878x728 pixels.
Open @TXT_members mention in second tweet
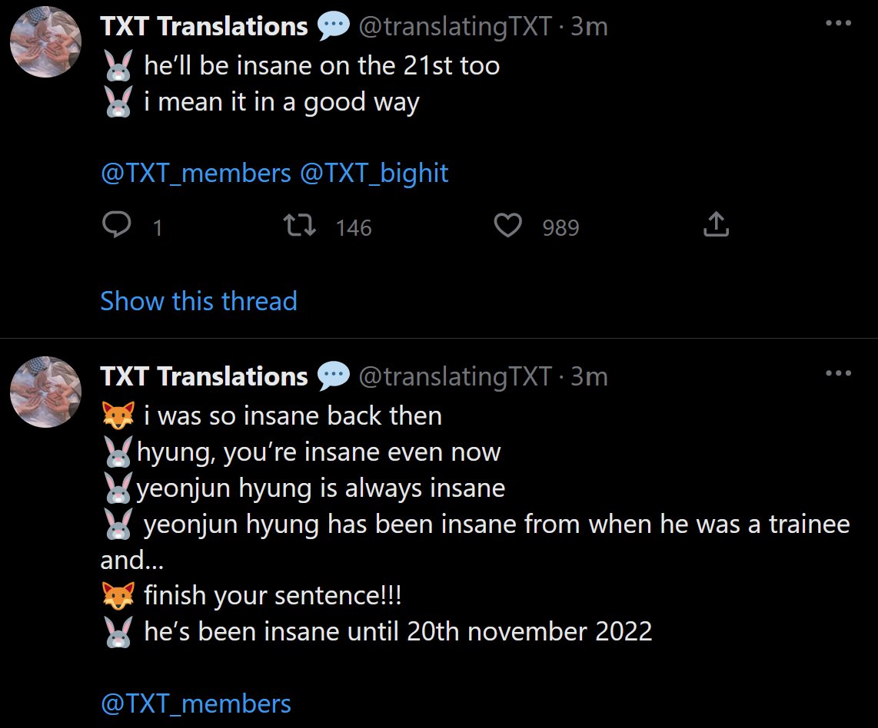click(196, 703)
